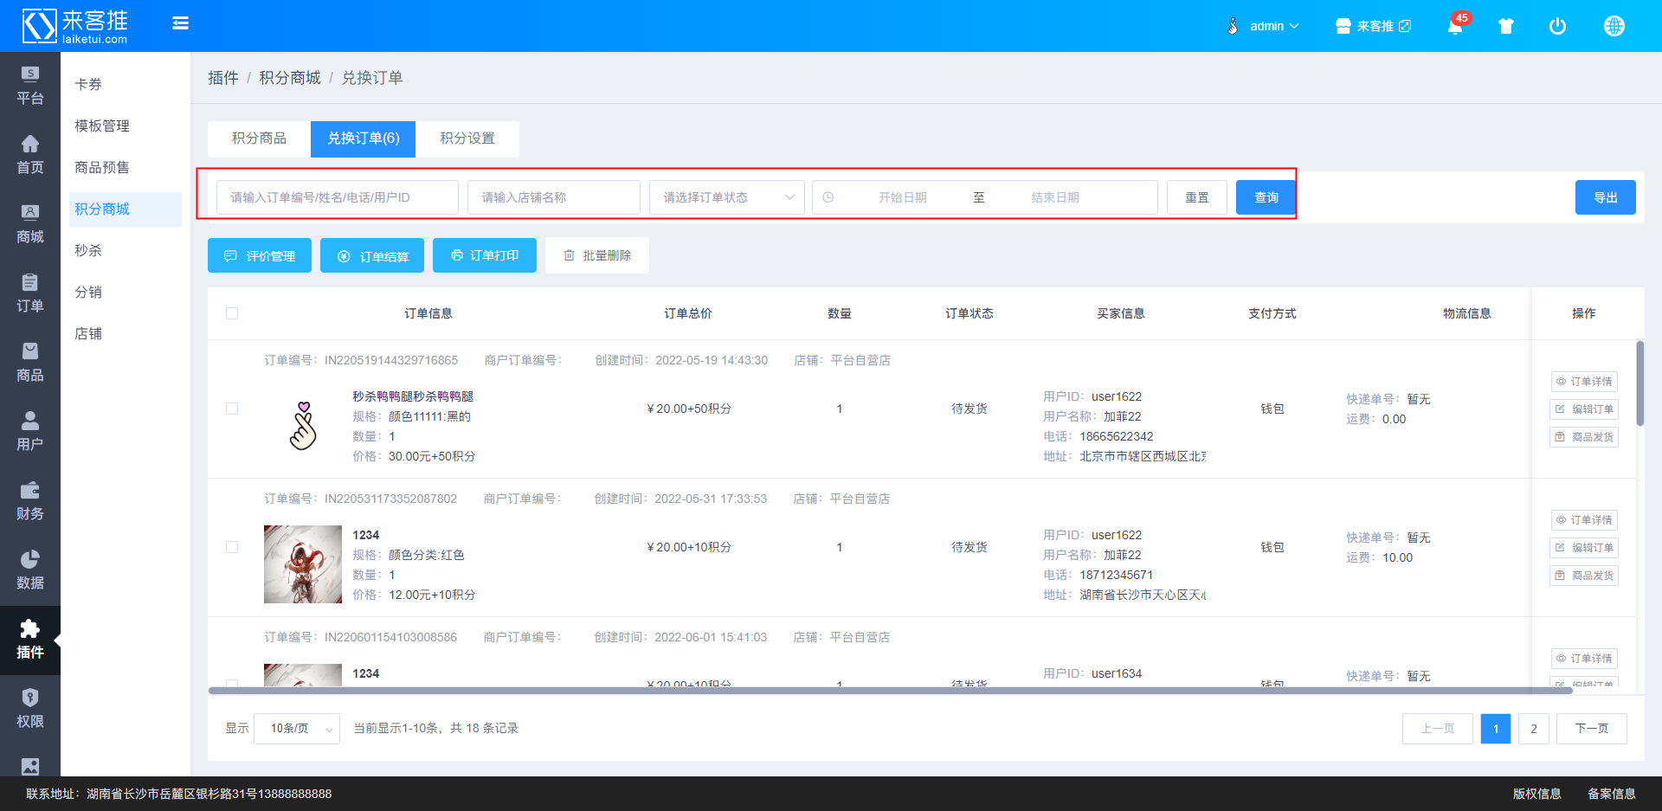
Task: Click the 结束日期 date field
Action: pos(1055,197)
